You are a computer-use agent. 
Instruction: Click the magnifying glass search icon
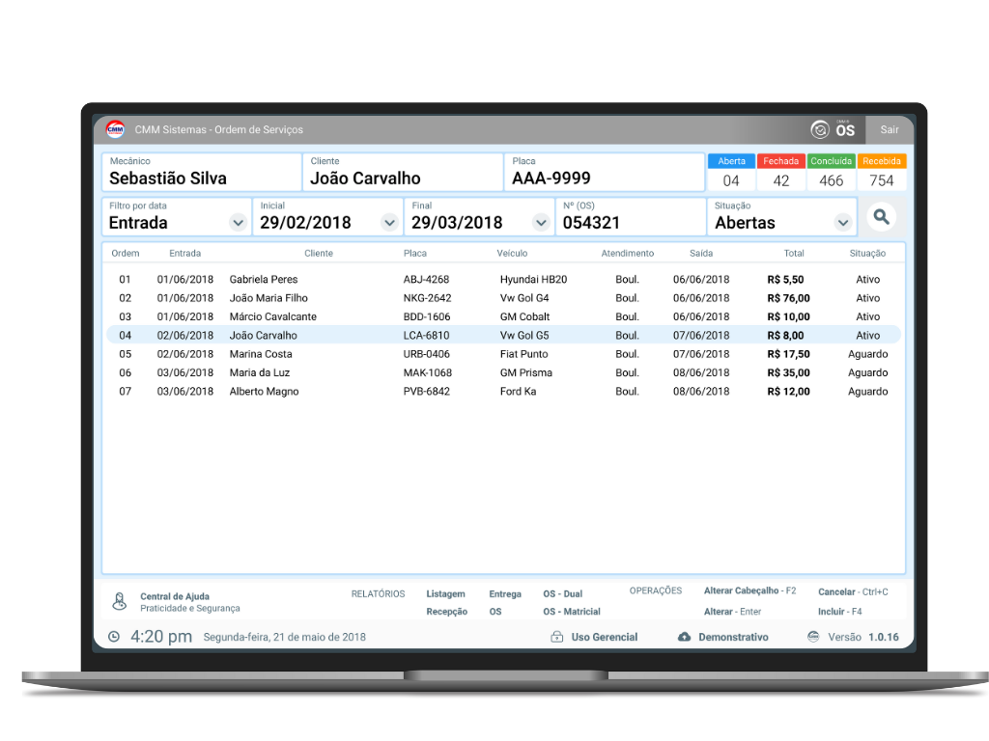pos(880,217)
